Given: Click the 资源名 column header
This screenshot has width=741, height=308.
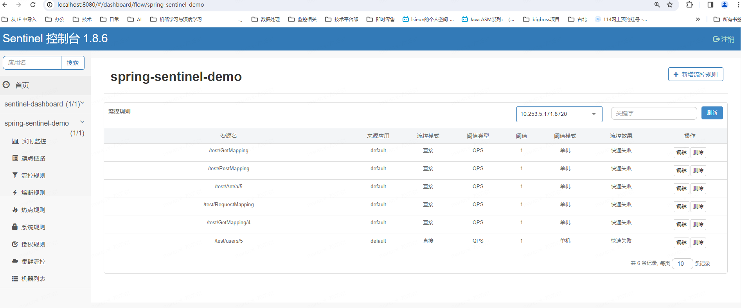Looking at the screenshot, I should [228, 136].
